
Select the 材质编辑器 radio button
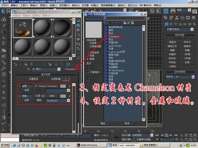tap(87, 46)
